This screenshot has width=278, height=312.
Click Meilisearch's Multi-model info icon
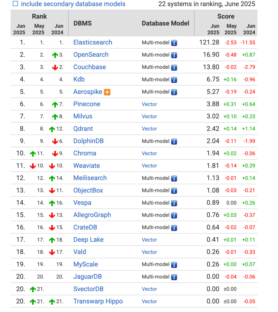pos(174,178)
